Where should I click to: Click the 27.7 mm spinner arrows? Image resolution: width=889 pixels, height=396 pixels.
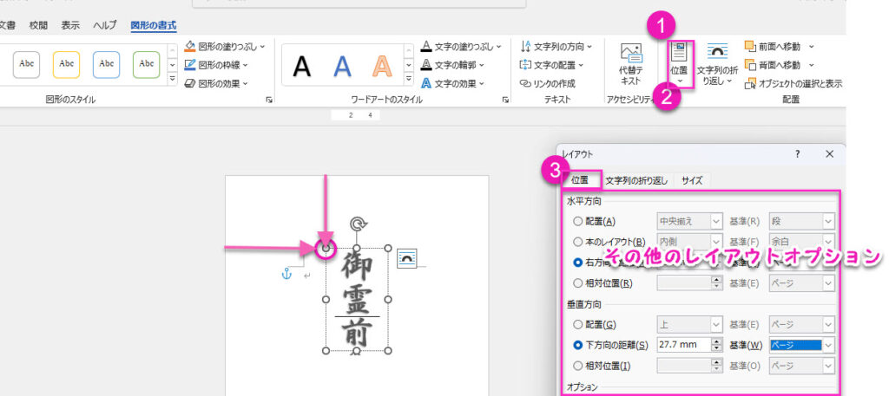coord(718,345)
